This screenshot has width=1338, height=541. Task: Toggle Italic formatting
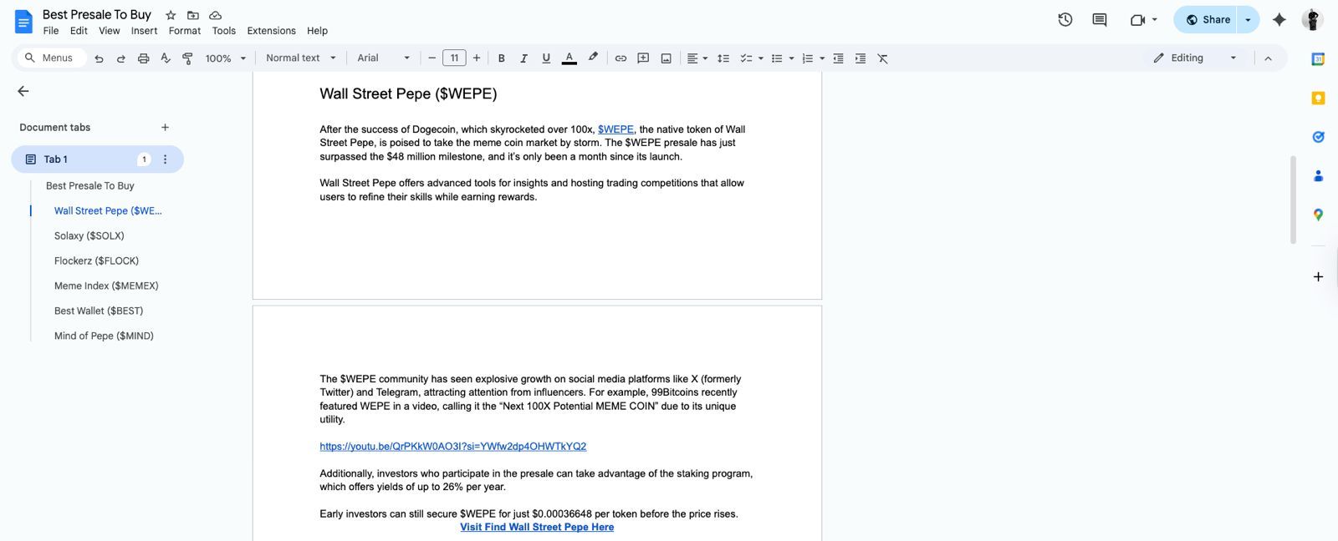pyautogui.click(x=523, y=58)
